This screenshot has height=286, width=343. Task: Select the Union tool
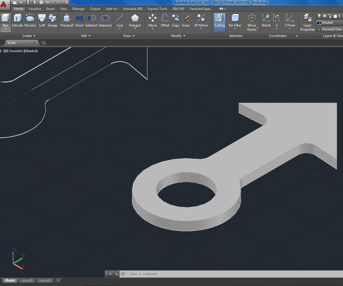tap(79, 20)
